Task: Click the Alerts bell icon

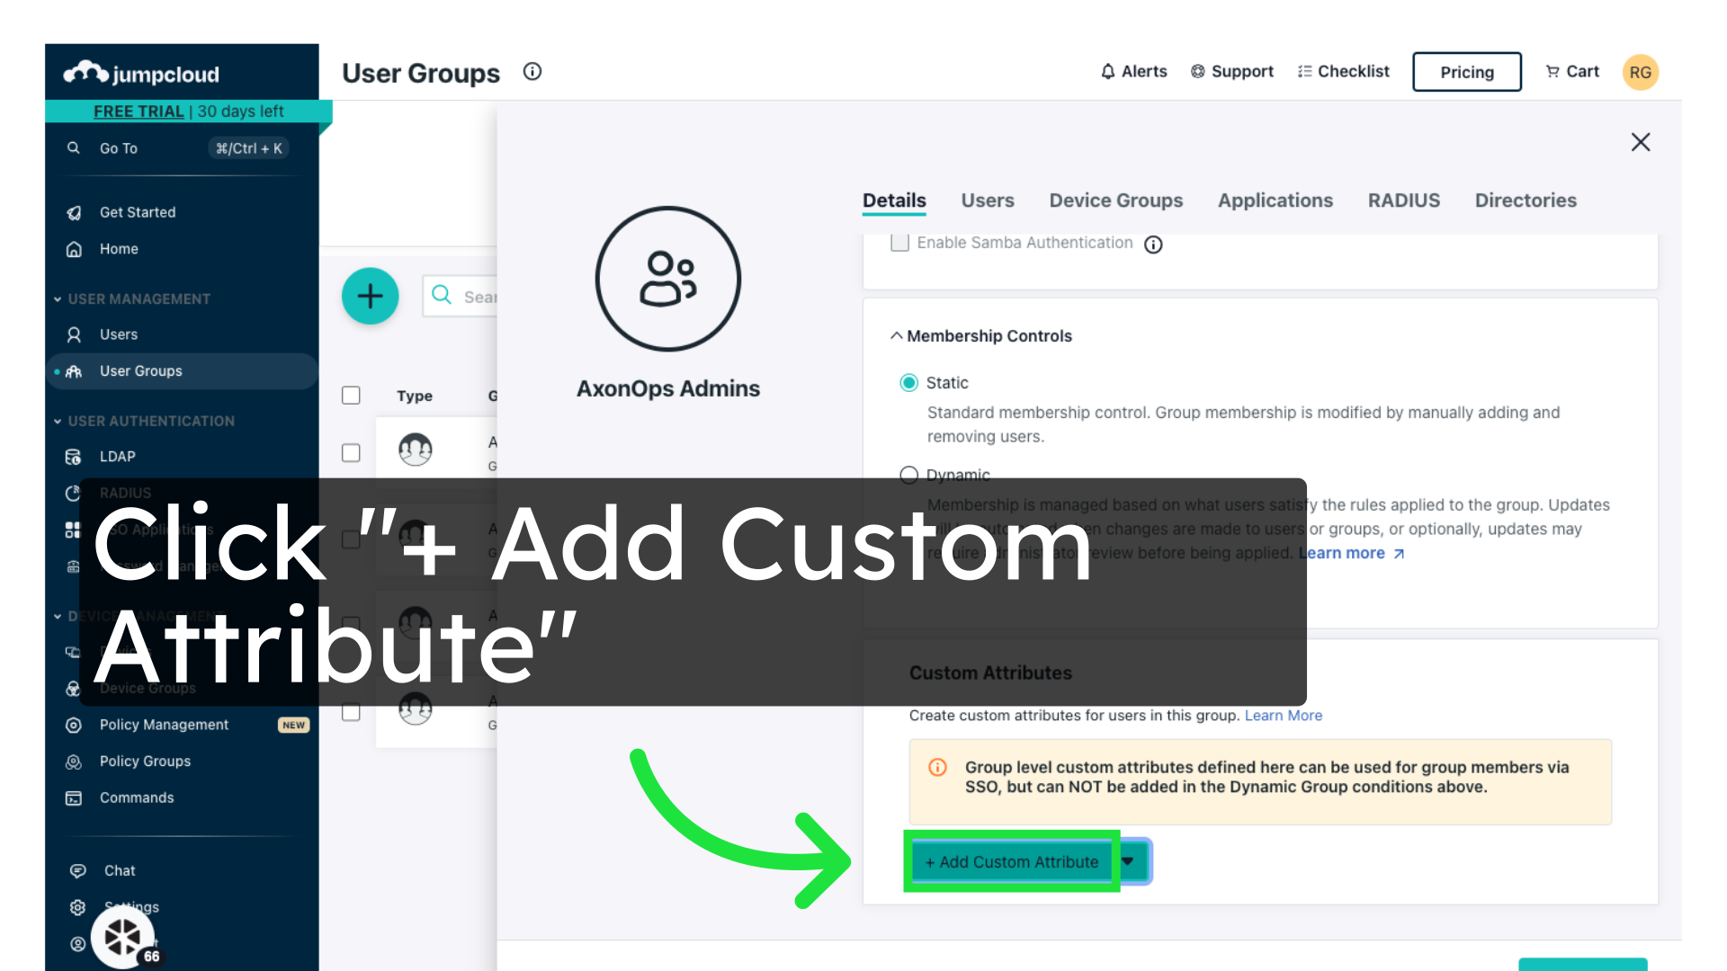Action: tap(1108, 71)
